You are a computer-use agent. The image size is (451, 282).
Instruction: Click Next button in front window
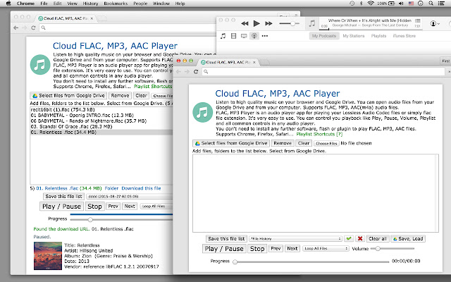[292, 248]
